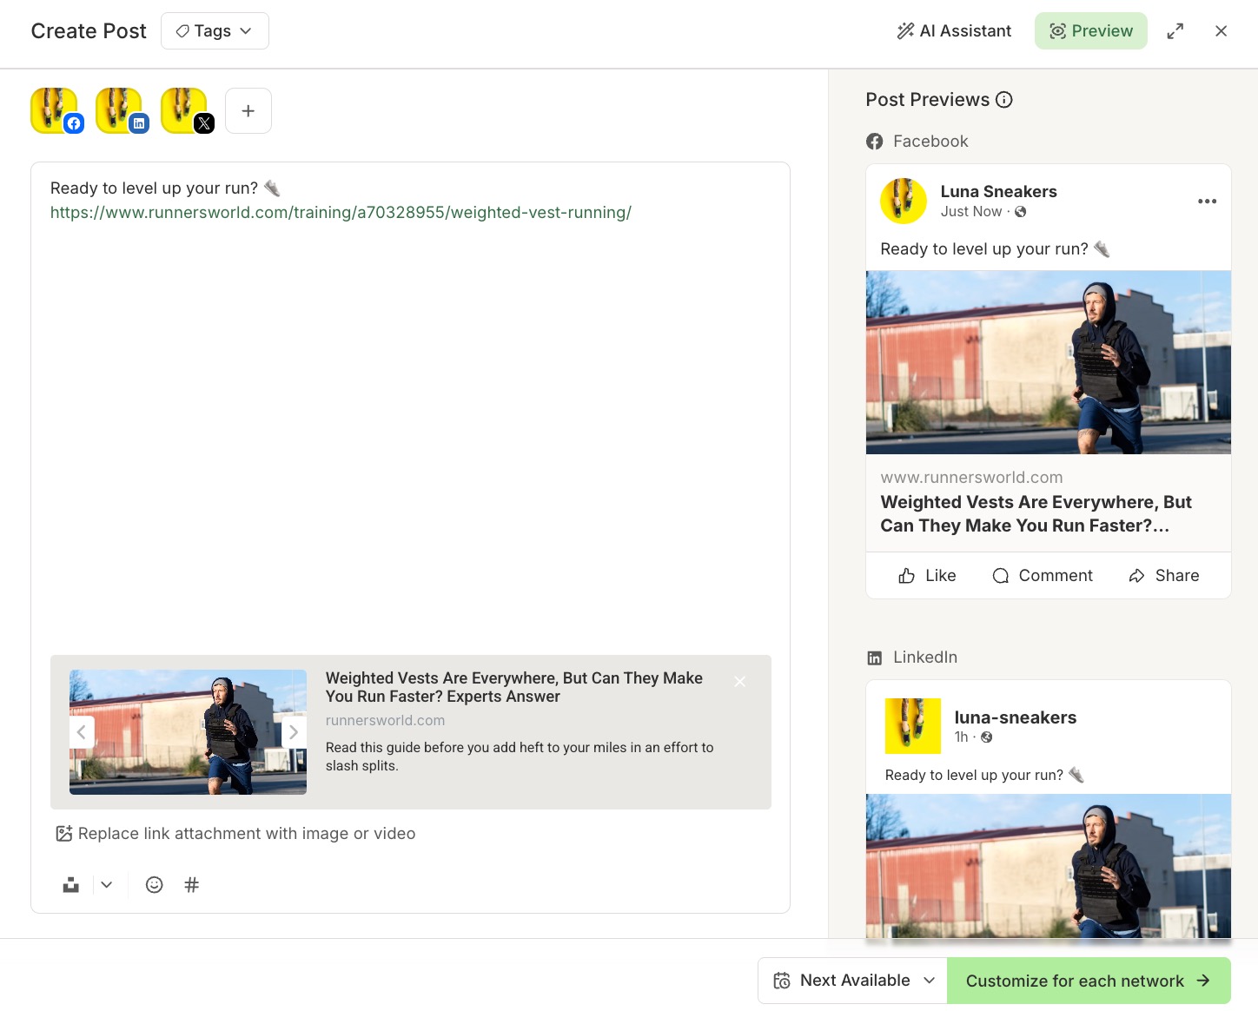This screenshot has height=1011, width=1258.
Task: Select the X (Twitter) account avatar
Action: coord(184,111)
